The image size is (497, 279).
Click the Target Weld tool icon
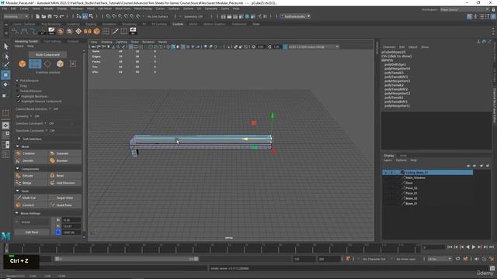[52, 198]
